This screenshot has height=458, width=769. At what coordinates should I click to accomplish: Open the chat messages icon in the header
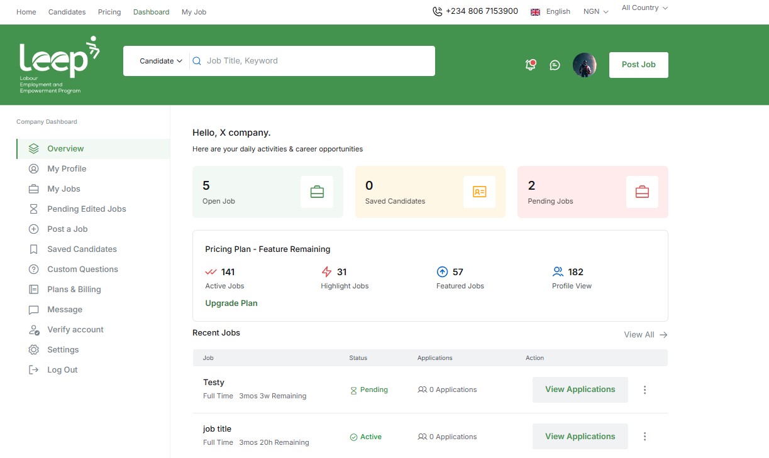pos(555,65)
